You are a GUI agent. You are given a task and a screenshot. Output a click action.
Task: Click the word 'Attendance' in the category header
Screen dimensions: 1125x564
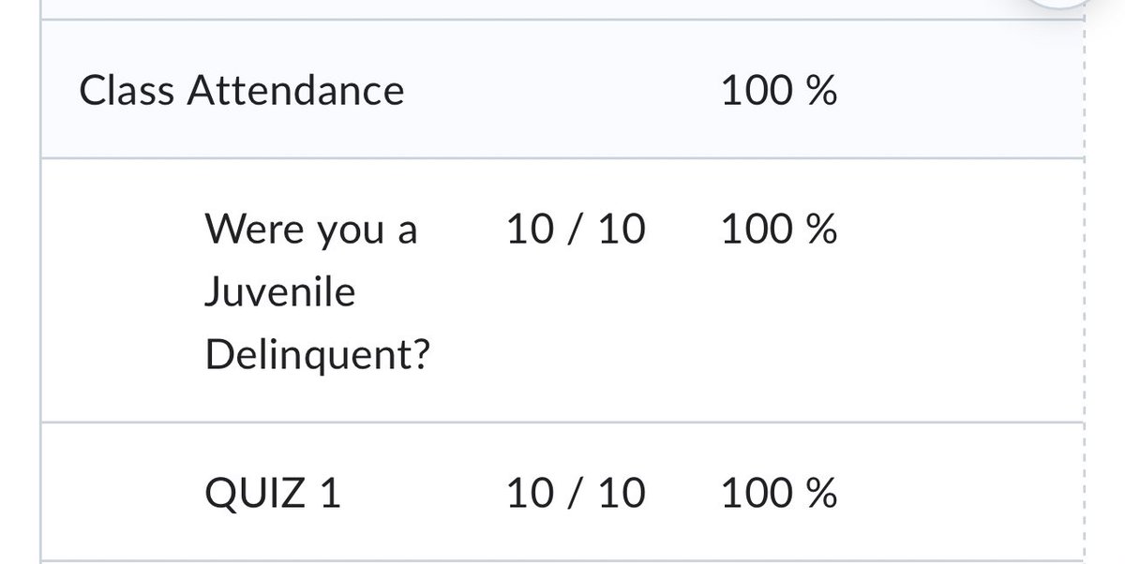(295, 91)
